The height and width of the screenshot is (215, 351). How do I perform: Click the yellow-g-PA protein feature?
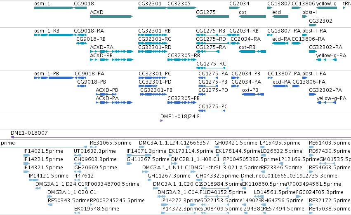click(x=326, y=103)
